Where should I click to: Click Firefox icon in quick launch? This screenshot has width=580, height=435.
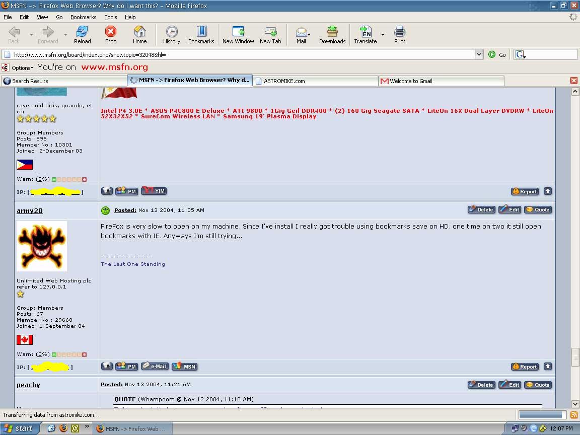coord(63,428)
